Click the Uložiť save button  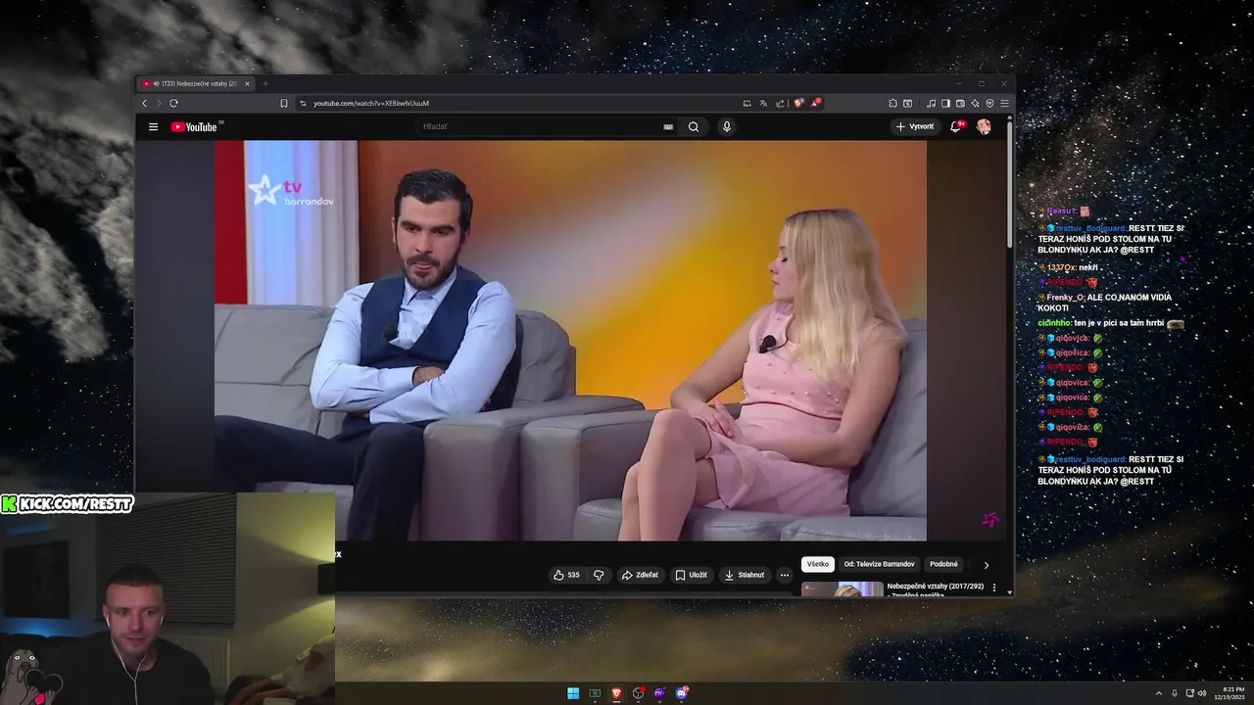[691, 575]
